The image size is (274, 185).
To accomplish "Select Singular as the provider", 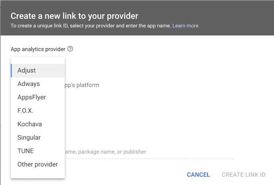I will click(x=38, y=138).
